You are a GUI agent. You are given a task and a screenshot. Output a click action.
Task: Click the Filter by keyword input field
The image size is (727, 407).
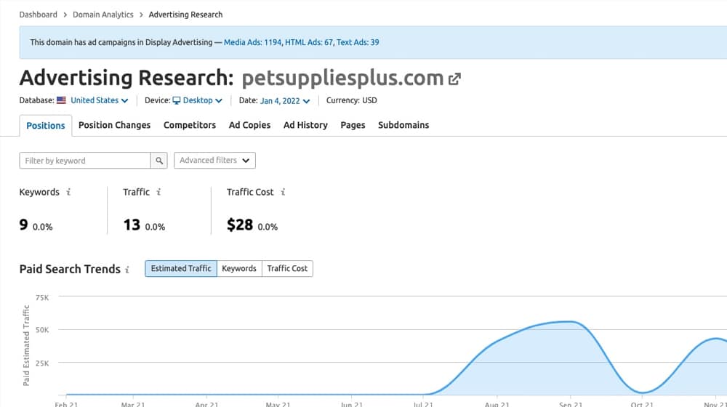pos(85,161)
